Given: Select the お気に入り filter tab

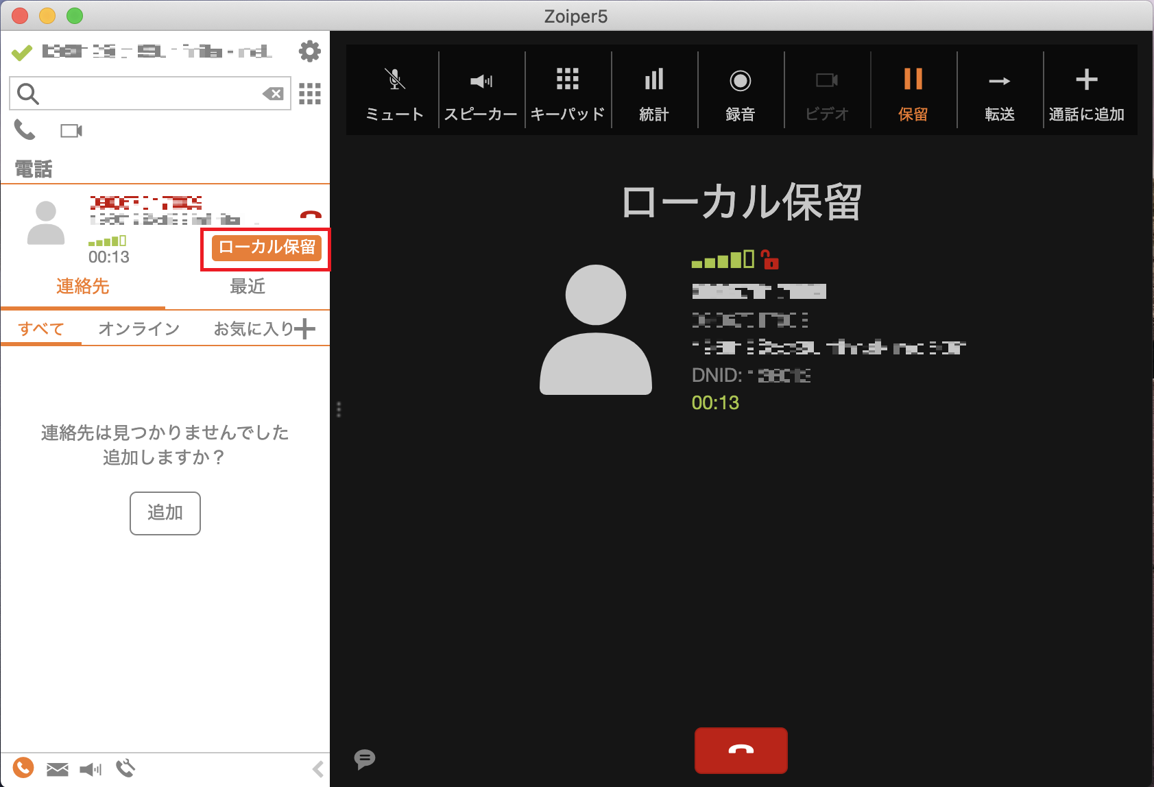Looking at the screenshot, I should tap(253, 329).
